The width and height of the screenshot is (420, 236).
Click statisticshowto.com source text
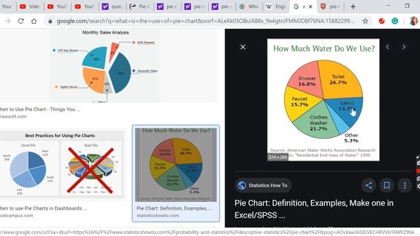(x=157, y=216)
